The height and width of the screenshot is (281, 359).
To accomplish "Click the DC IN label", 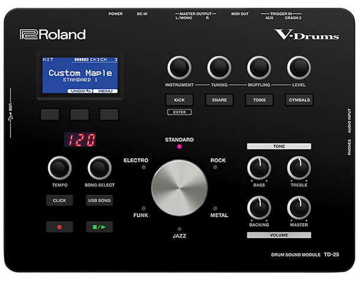I will [142, 14].
